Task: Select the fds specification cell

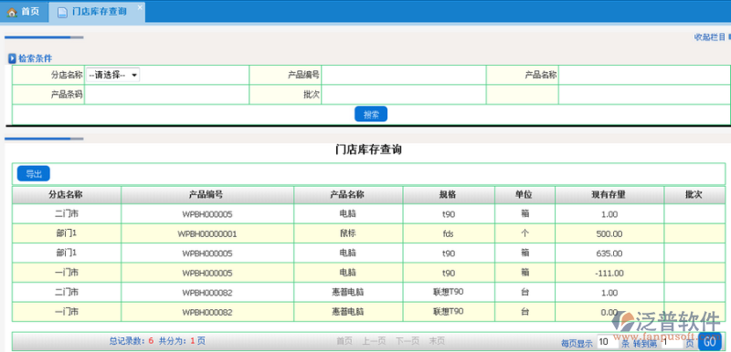Action: point(449,233)
